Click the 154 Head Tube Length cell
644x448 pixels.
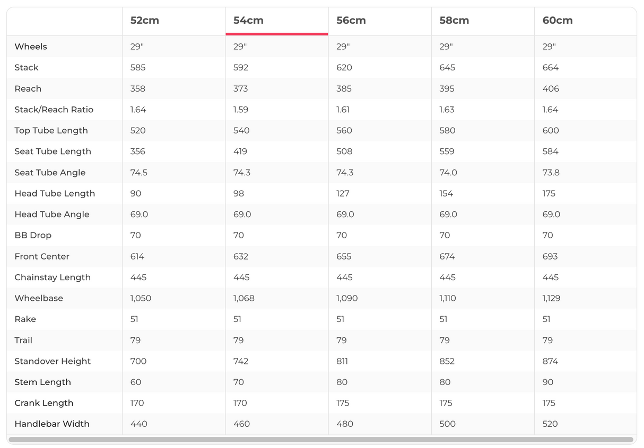pos(446,193)
